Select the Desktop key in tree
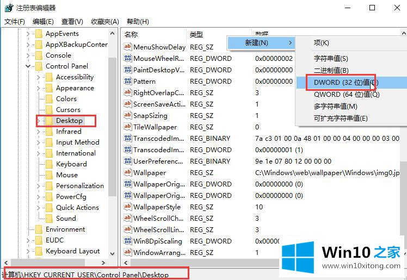Image resolution: width=407 pixels, height=280 pixels. coord(69,121)
